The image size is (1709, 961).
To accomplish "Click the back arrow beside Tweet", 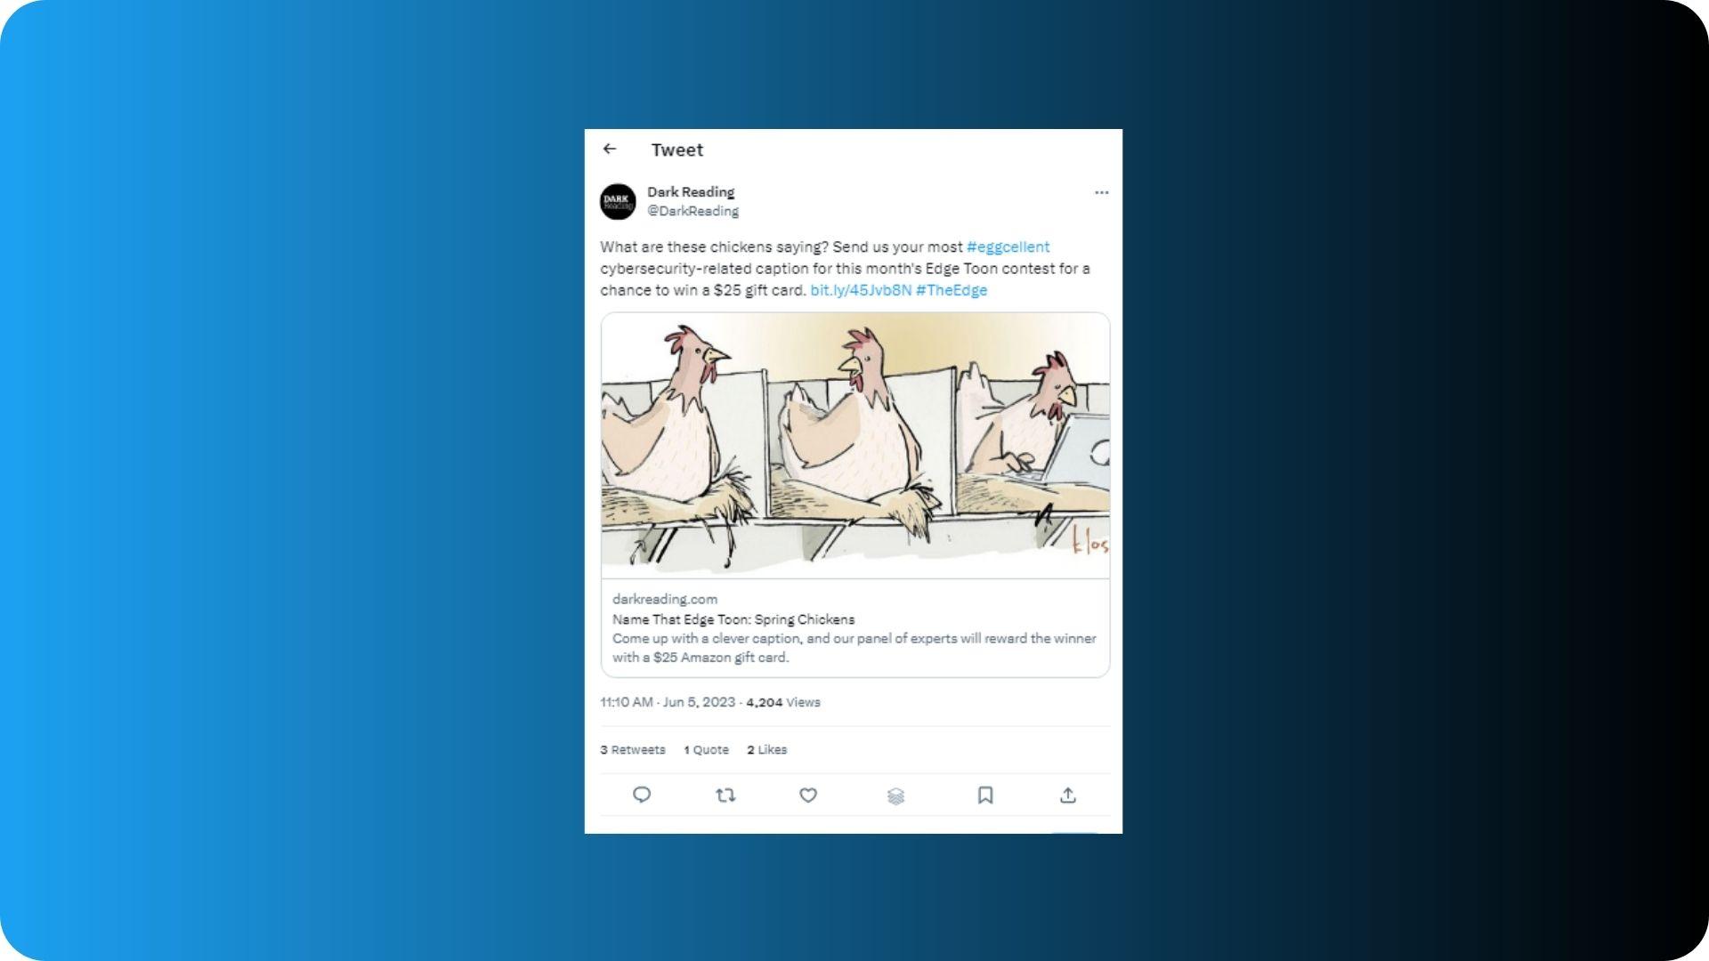I will click(610, 149).
